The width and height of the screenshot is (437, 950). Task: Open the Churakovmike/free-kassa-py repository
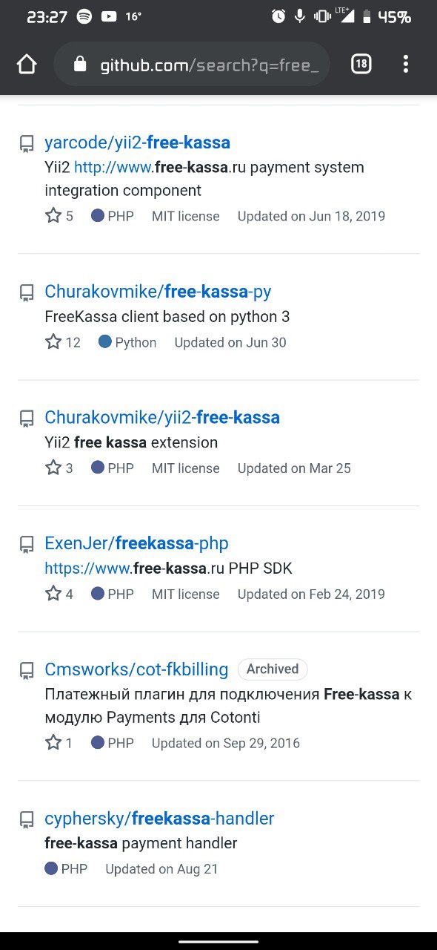coord(158,292)
